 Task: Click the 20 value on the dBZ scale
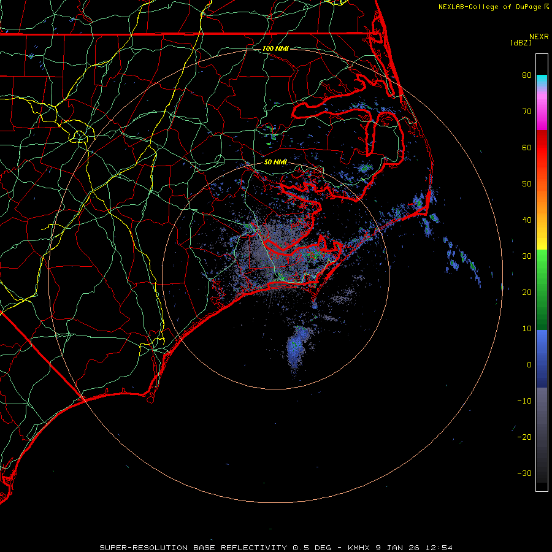[527, 292]
